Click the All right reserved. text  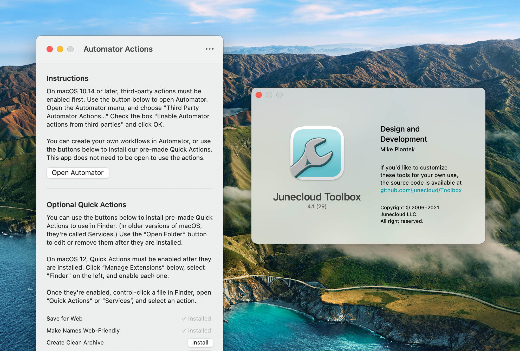[x=402, y=221]
